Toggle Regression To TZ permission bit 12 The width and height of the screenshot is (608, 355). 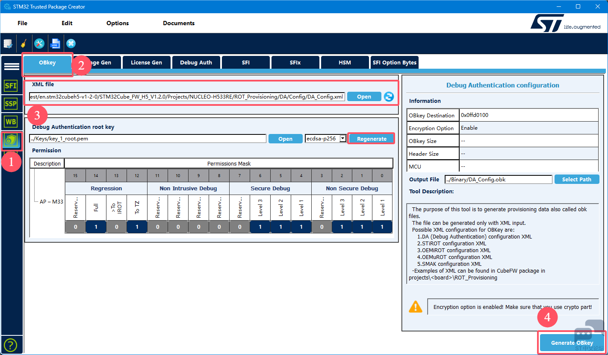(x=137, y=227)
